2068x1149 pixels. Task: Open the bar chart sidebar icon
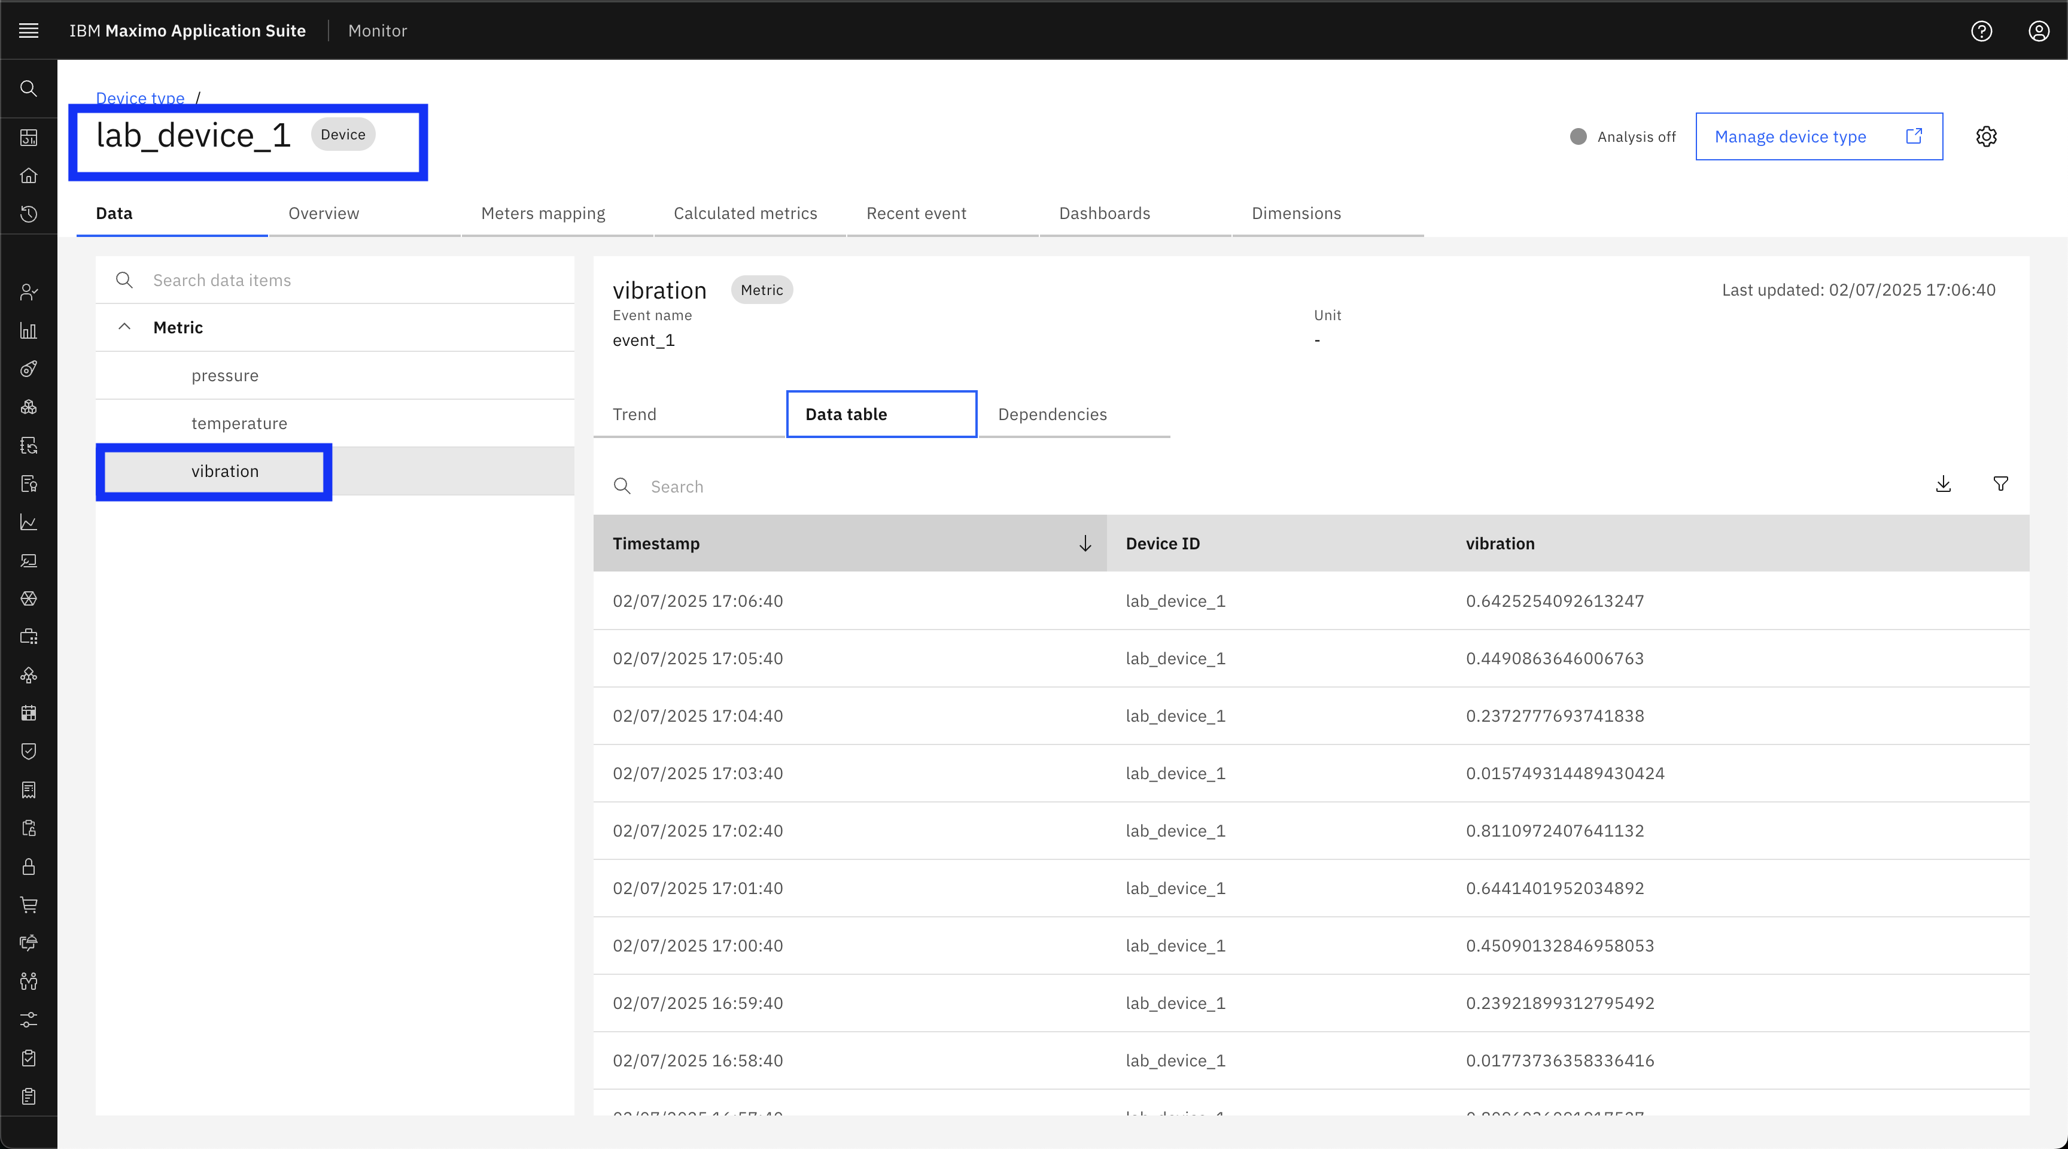pos(29,330)
